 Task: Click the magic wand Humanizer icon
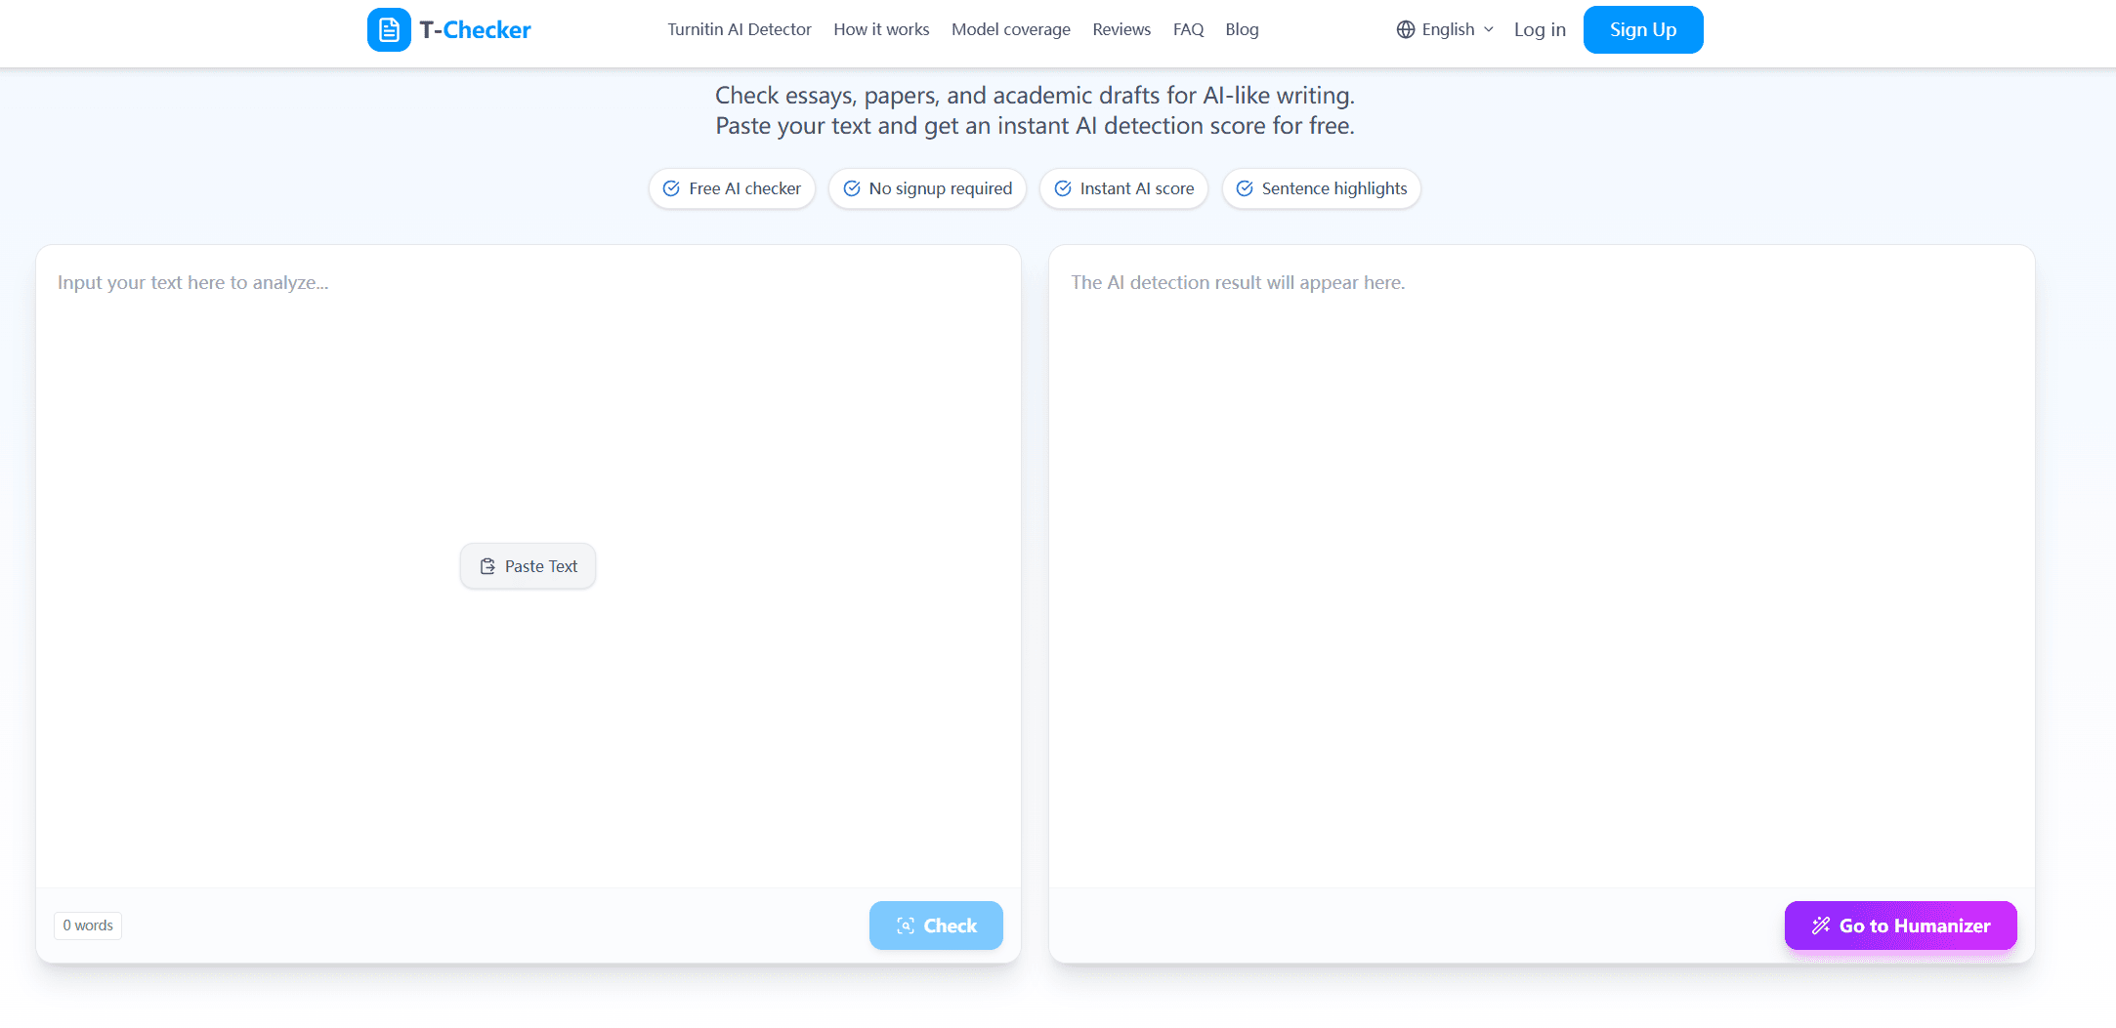(x=1821, y=925)
